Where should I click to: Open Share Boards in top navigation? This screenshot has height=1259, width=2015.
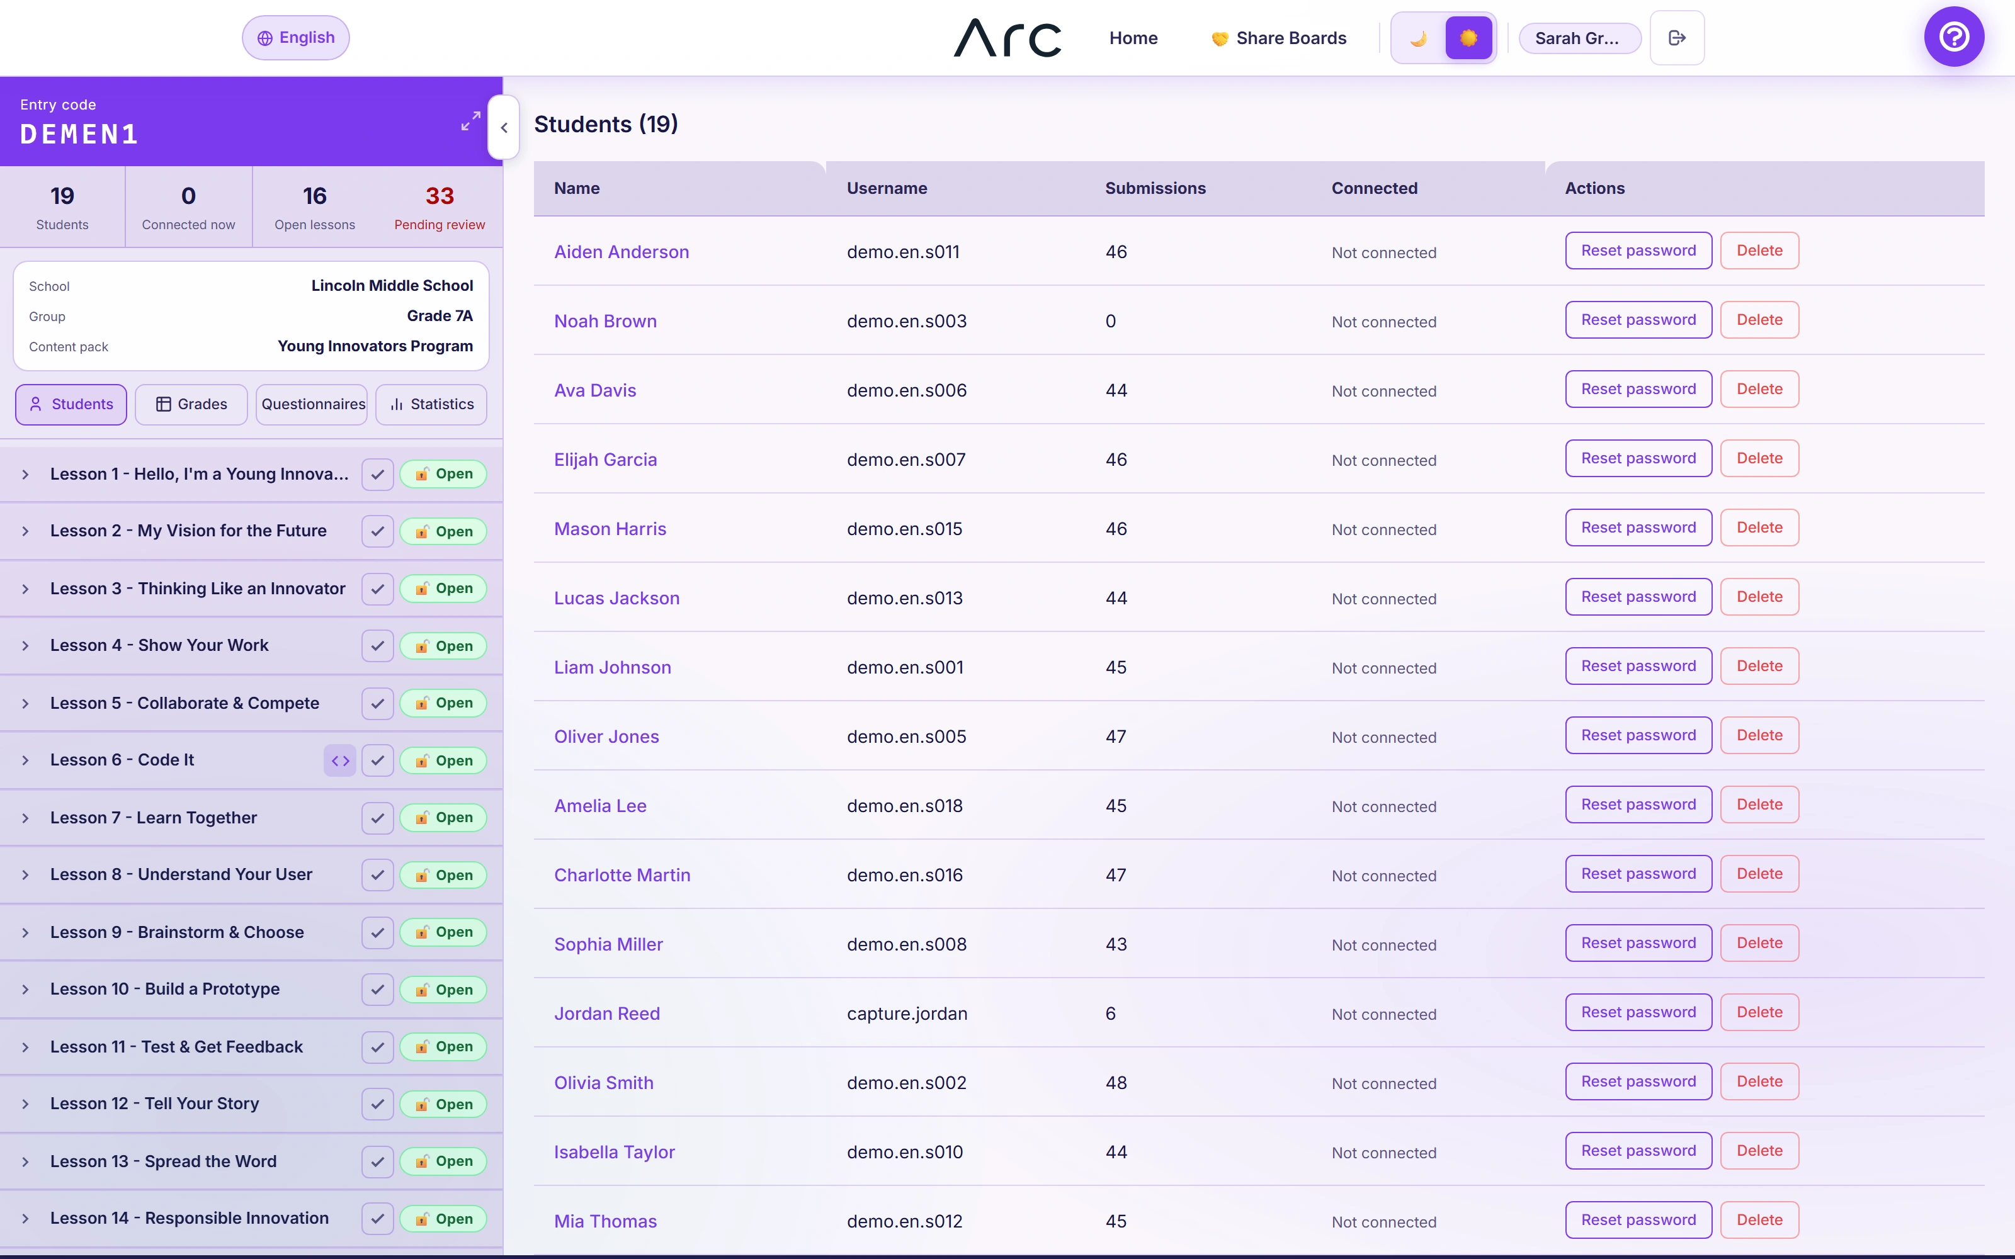(x=1278, y=38)
